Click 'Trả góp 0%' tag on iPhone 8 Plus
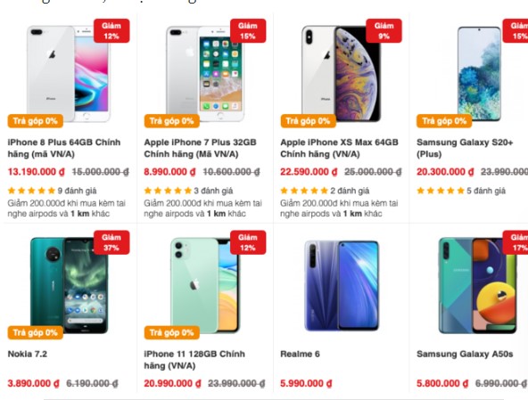 click(36, 121)
